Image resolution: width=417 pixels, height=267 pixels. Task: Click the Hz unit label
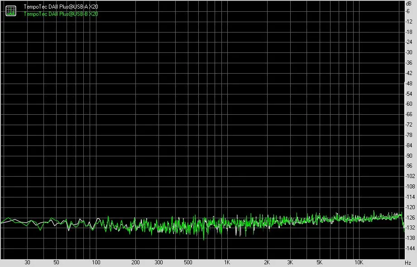pyautogui.click(x=408, y=263)
